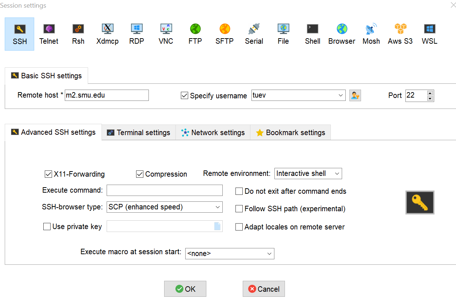
Task: Expand the username dropdown showing tuev
Action: click(341, 95)
